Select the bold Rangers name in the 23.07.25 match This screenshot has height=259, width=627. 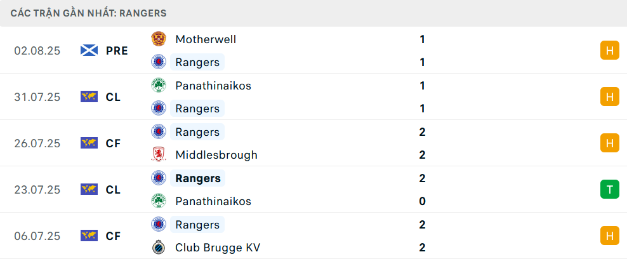tap(198, 178)
